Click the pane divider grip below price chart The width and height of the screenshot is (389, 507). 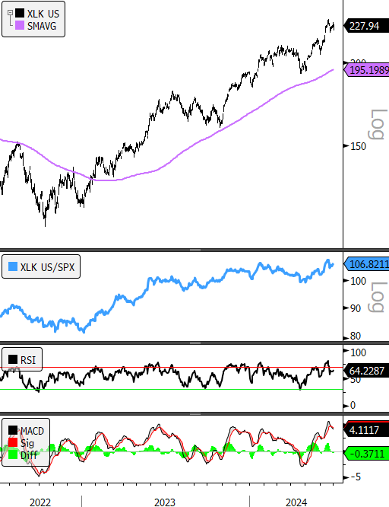194,250
